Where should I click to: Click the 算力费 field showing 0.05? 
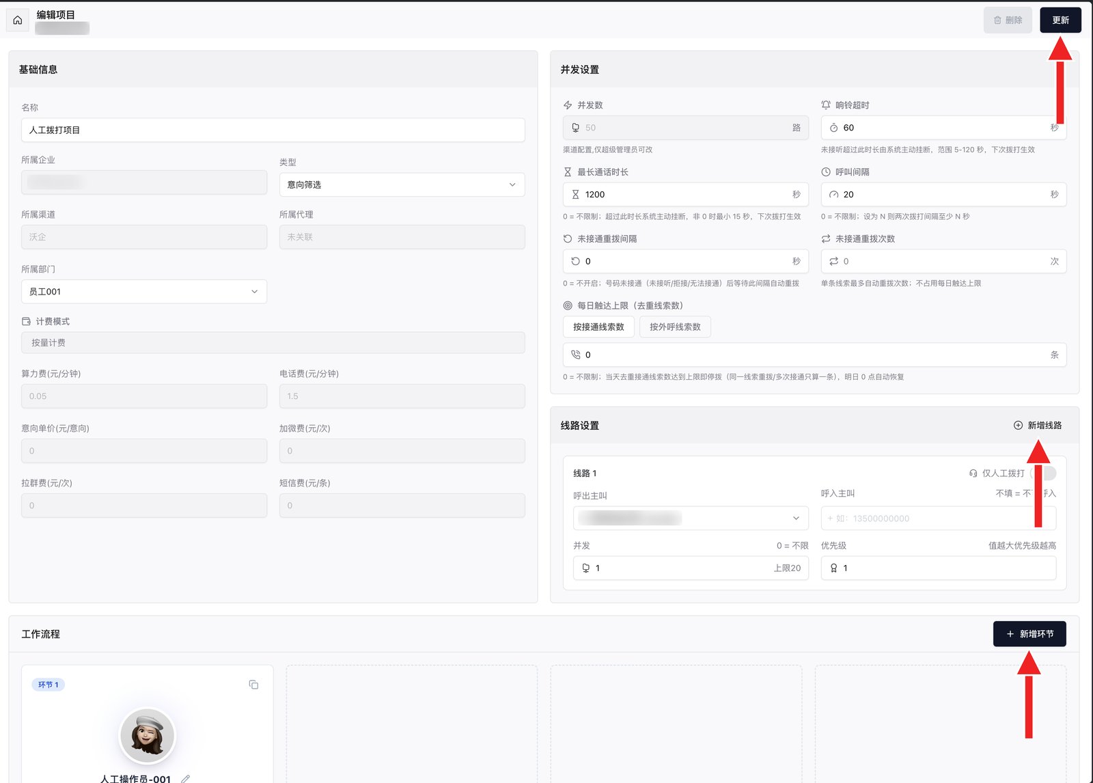point(144,396)
